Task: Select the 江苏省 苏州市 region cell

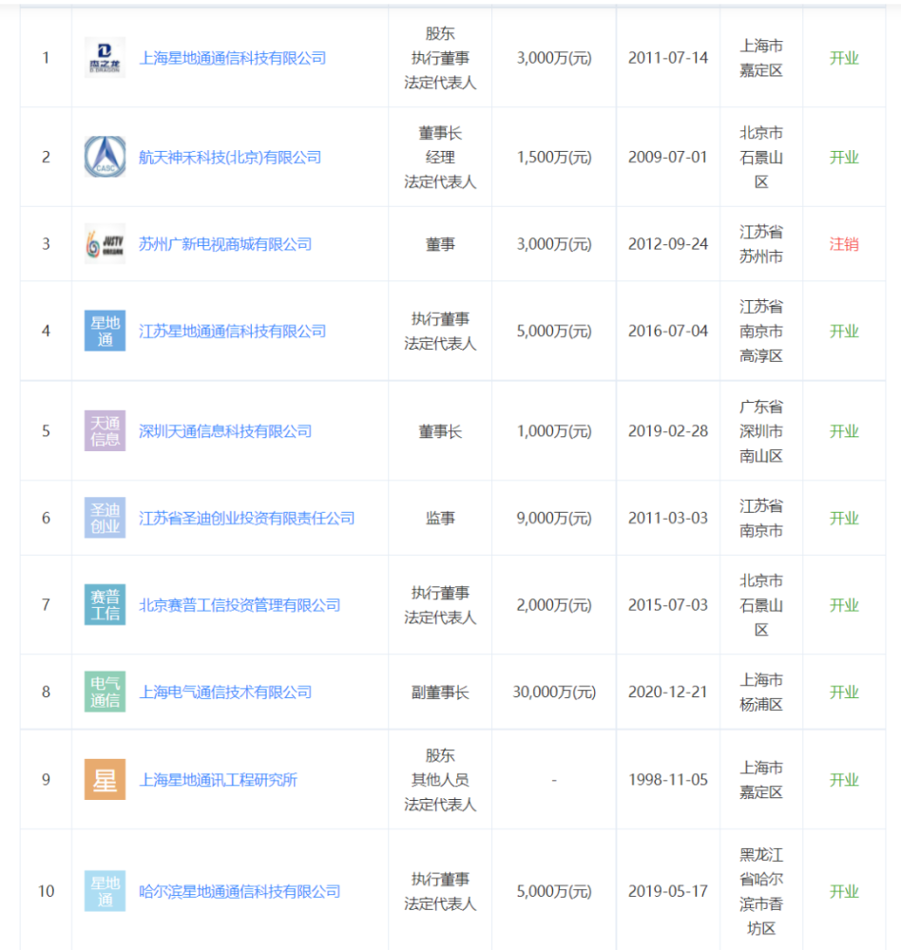Action: (x=761, y=244)
